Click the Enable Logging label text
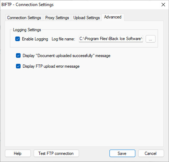The image size is (169, 162). click(35, 39)
